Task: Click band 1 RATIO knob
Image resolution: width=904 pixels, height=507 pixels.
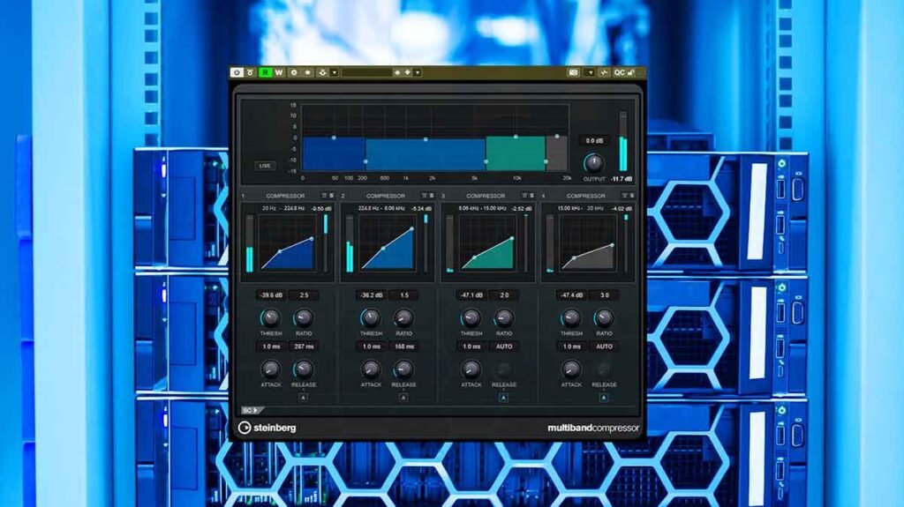Action: pyautogui.click(x=304, y=318)
